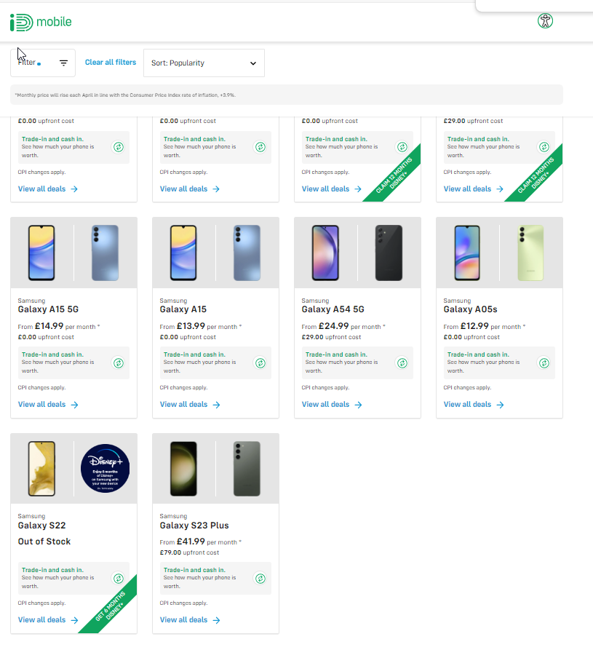Click the £41.99 per month price

pos(201,542)
